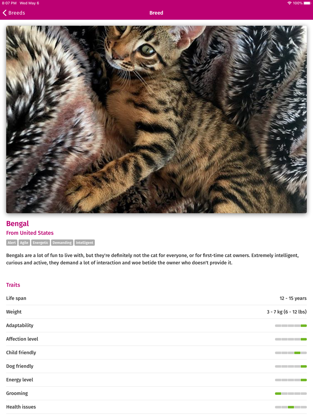
Task: Click the Grooming rating bar
Action: tap(291, 394)
